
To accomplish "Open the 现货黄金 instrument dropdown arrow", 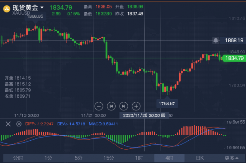I will click(42, 7).
